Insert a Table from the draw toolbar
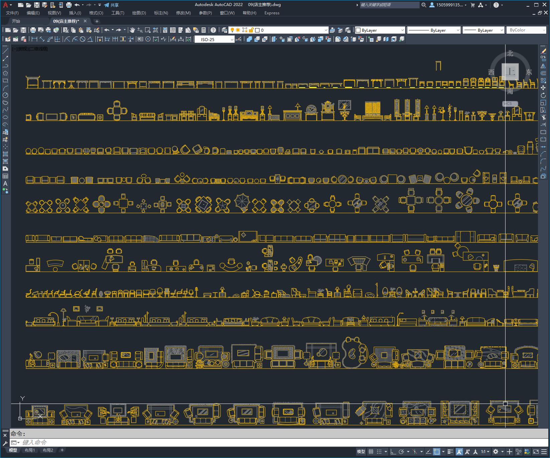This screenshot has width=550, height=458. 5,176
